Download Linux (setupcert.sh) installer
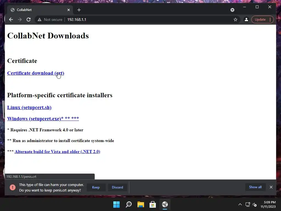Viewport: 281px width, 211px height. [29, 107]
